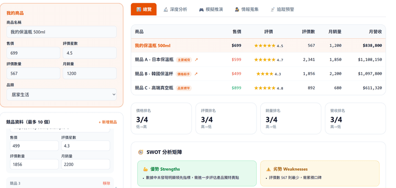Click my product's 售價 field 699
Viewport: 396px width, 188px height.
point(33,53)
